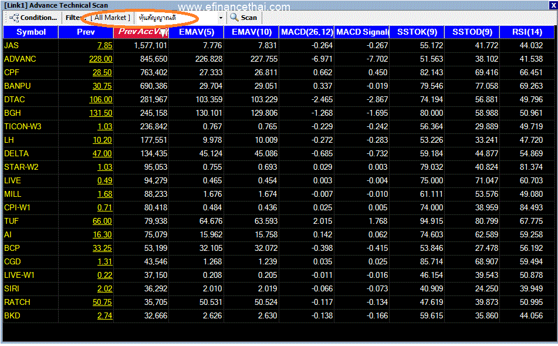Select the CPI-W1 symbol
Image resolution: width=558 pixels, height=346 pixels.
pos(18,208)
